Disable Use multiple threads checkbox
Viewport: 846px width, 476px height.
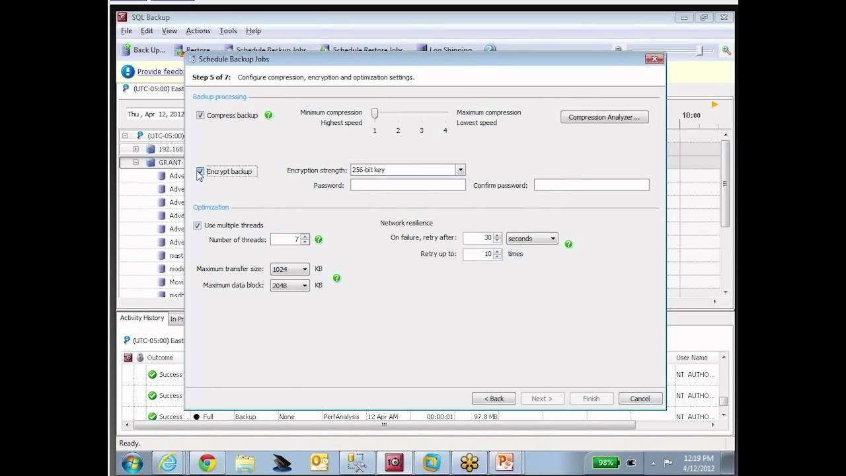point(197,225)
